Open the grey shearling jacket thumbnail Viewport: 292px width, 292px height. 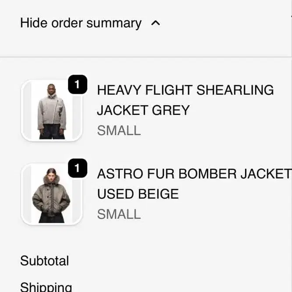click(x=52, y=110)
